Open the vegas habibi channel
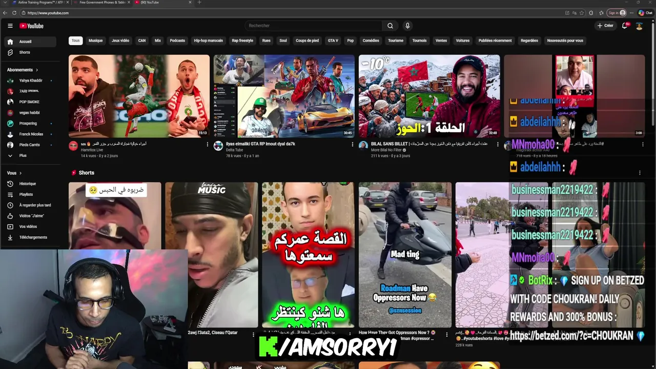The image size is (656, 369). pos(29,113)
